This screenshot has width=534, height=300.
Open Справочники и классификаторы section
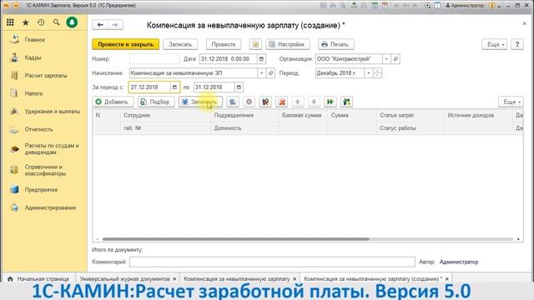coord(45,170)
